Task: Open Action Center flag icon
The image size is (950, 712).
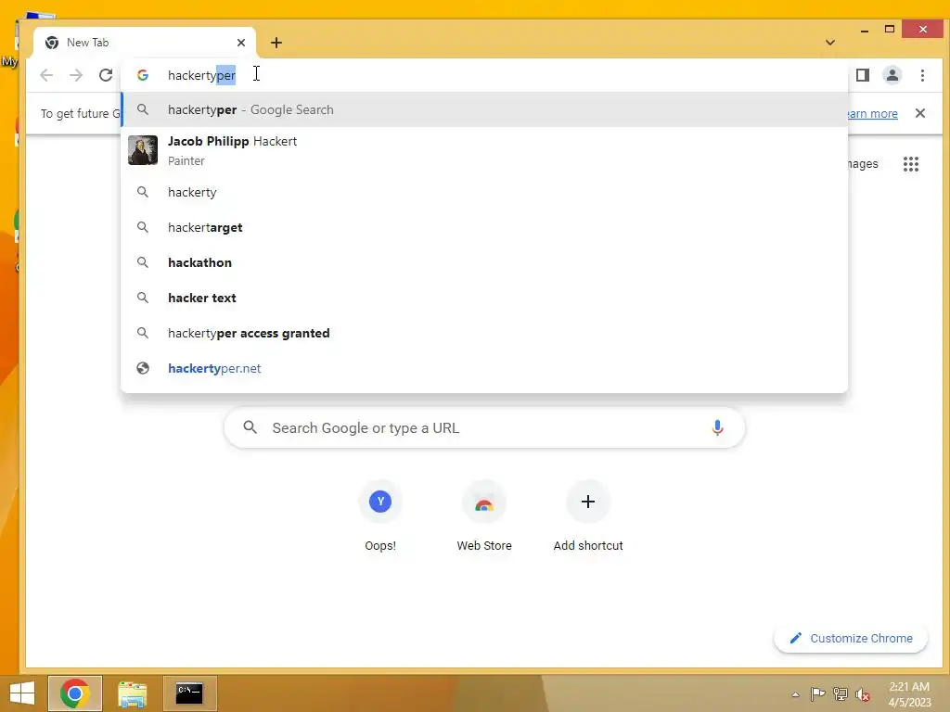Action: pos(817,693)
